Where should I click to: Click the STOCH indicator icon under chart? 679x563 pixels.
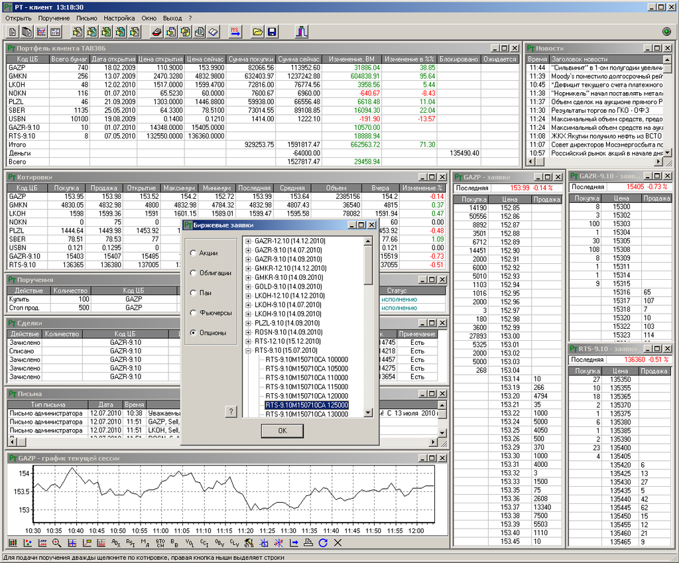[160, 542]
